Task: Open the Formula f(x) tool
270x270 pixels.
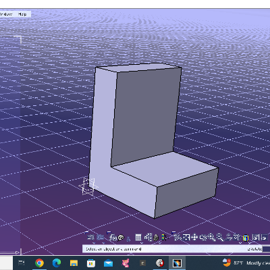Action: 113,238
